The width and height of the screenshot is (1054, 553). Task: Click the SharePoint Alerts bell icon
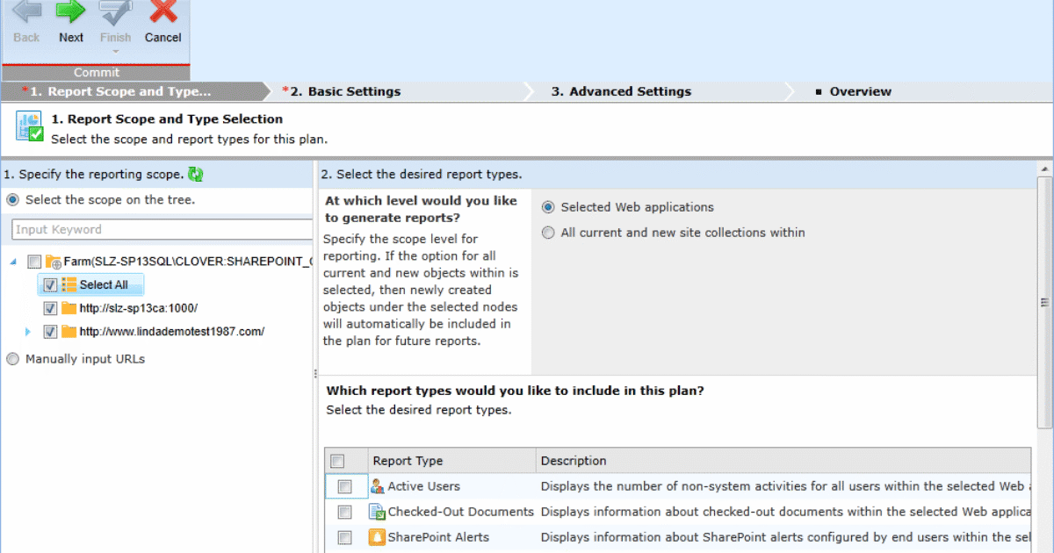[377, 537]
